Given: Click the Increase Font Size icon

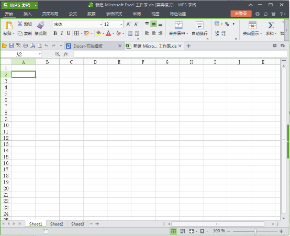Looking at the screenshot, I should [x=128, y=24].
